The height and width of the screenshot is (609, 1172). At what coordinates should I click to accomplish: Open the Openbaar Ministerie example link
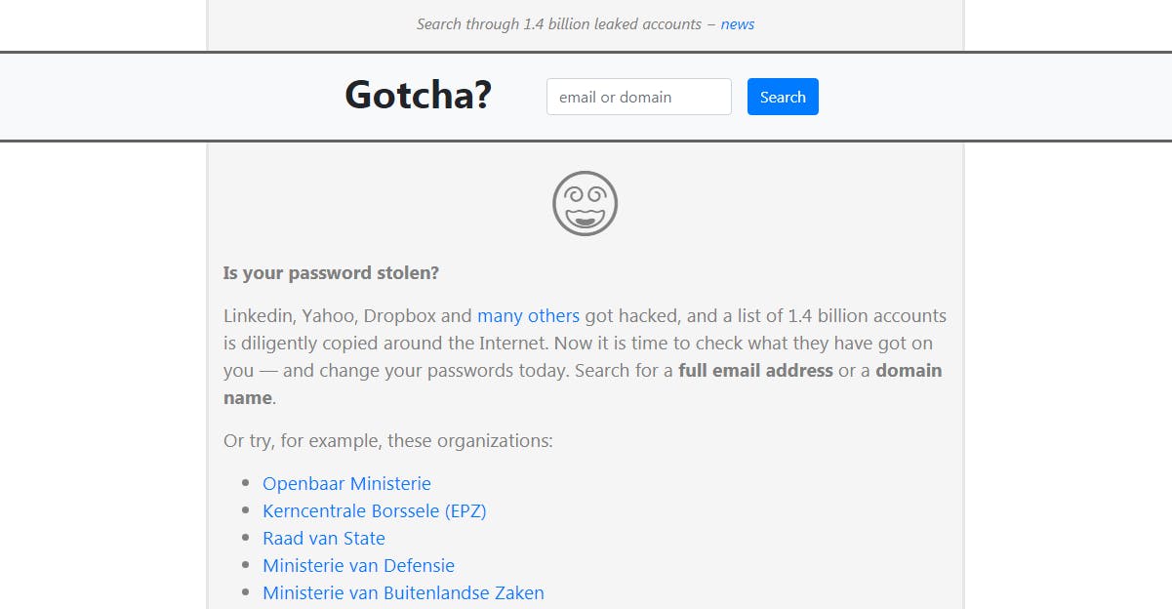(346, 483)
